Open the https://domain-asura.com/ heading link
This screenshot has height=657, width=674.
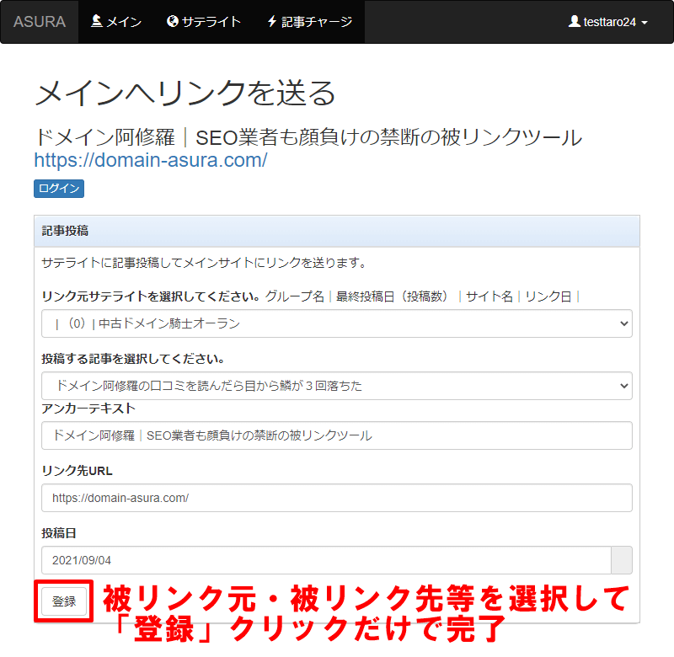(x=151, y=159)
